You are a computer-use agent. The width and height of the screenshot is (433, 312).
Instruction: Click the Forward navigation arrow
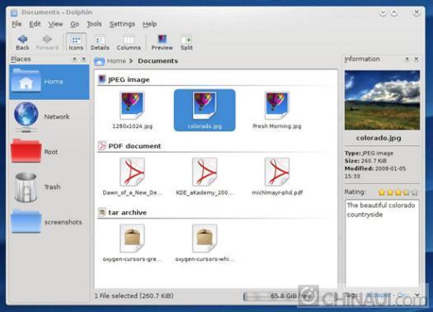click(47, 42)
